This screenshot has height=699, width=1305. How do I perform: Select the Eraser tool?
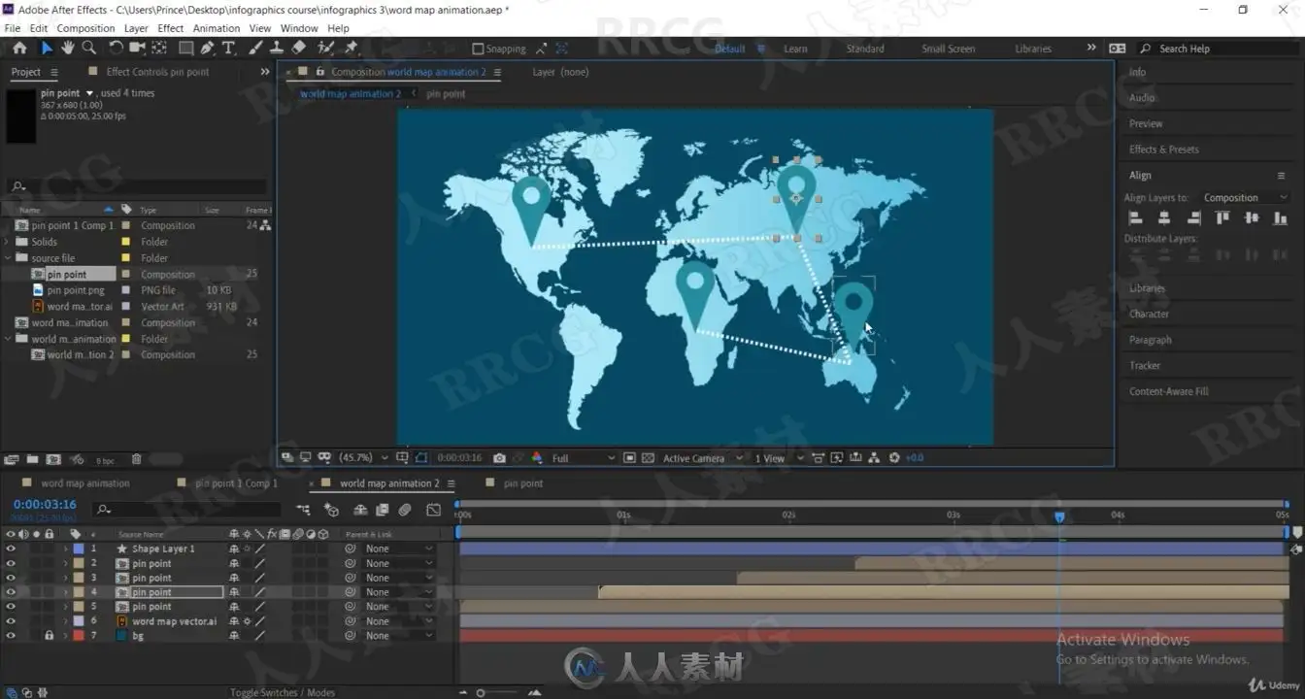pyautogui.click(x=299, y=48)
